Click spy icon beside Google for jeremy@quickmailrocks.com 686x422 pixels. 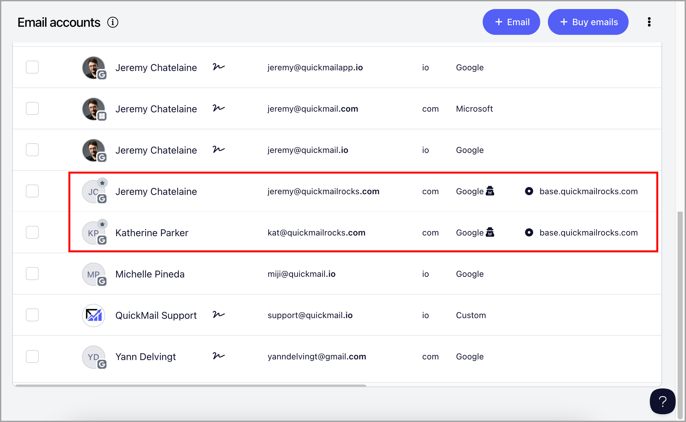point(490,191)
